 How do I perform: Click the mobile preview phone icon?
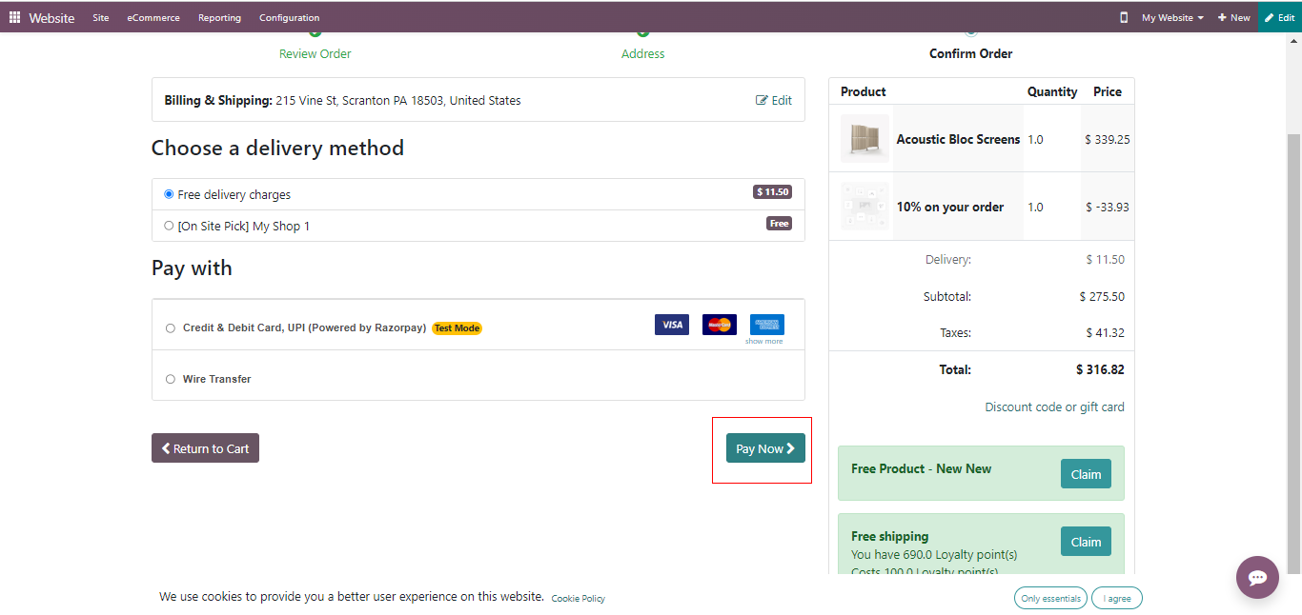[1124, 17]
